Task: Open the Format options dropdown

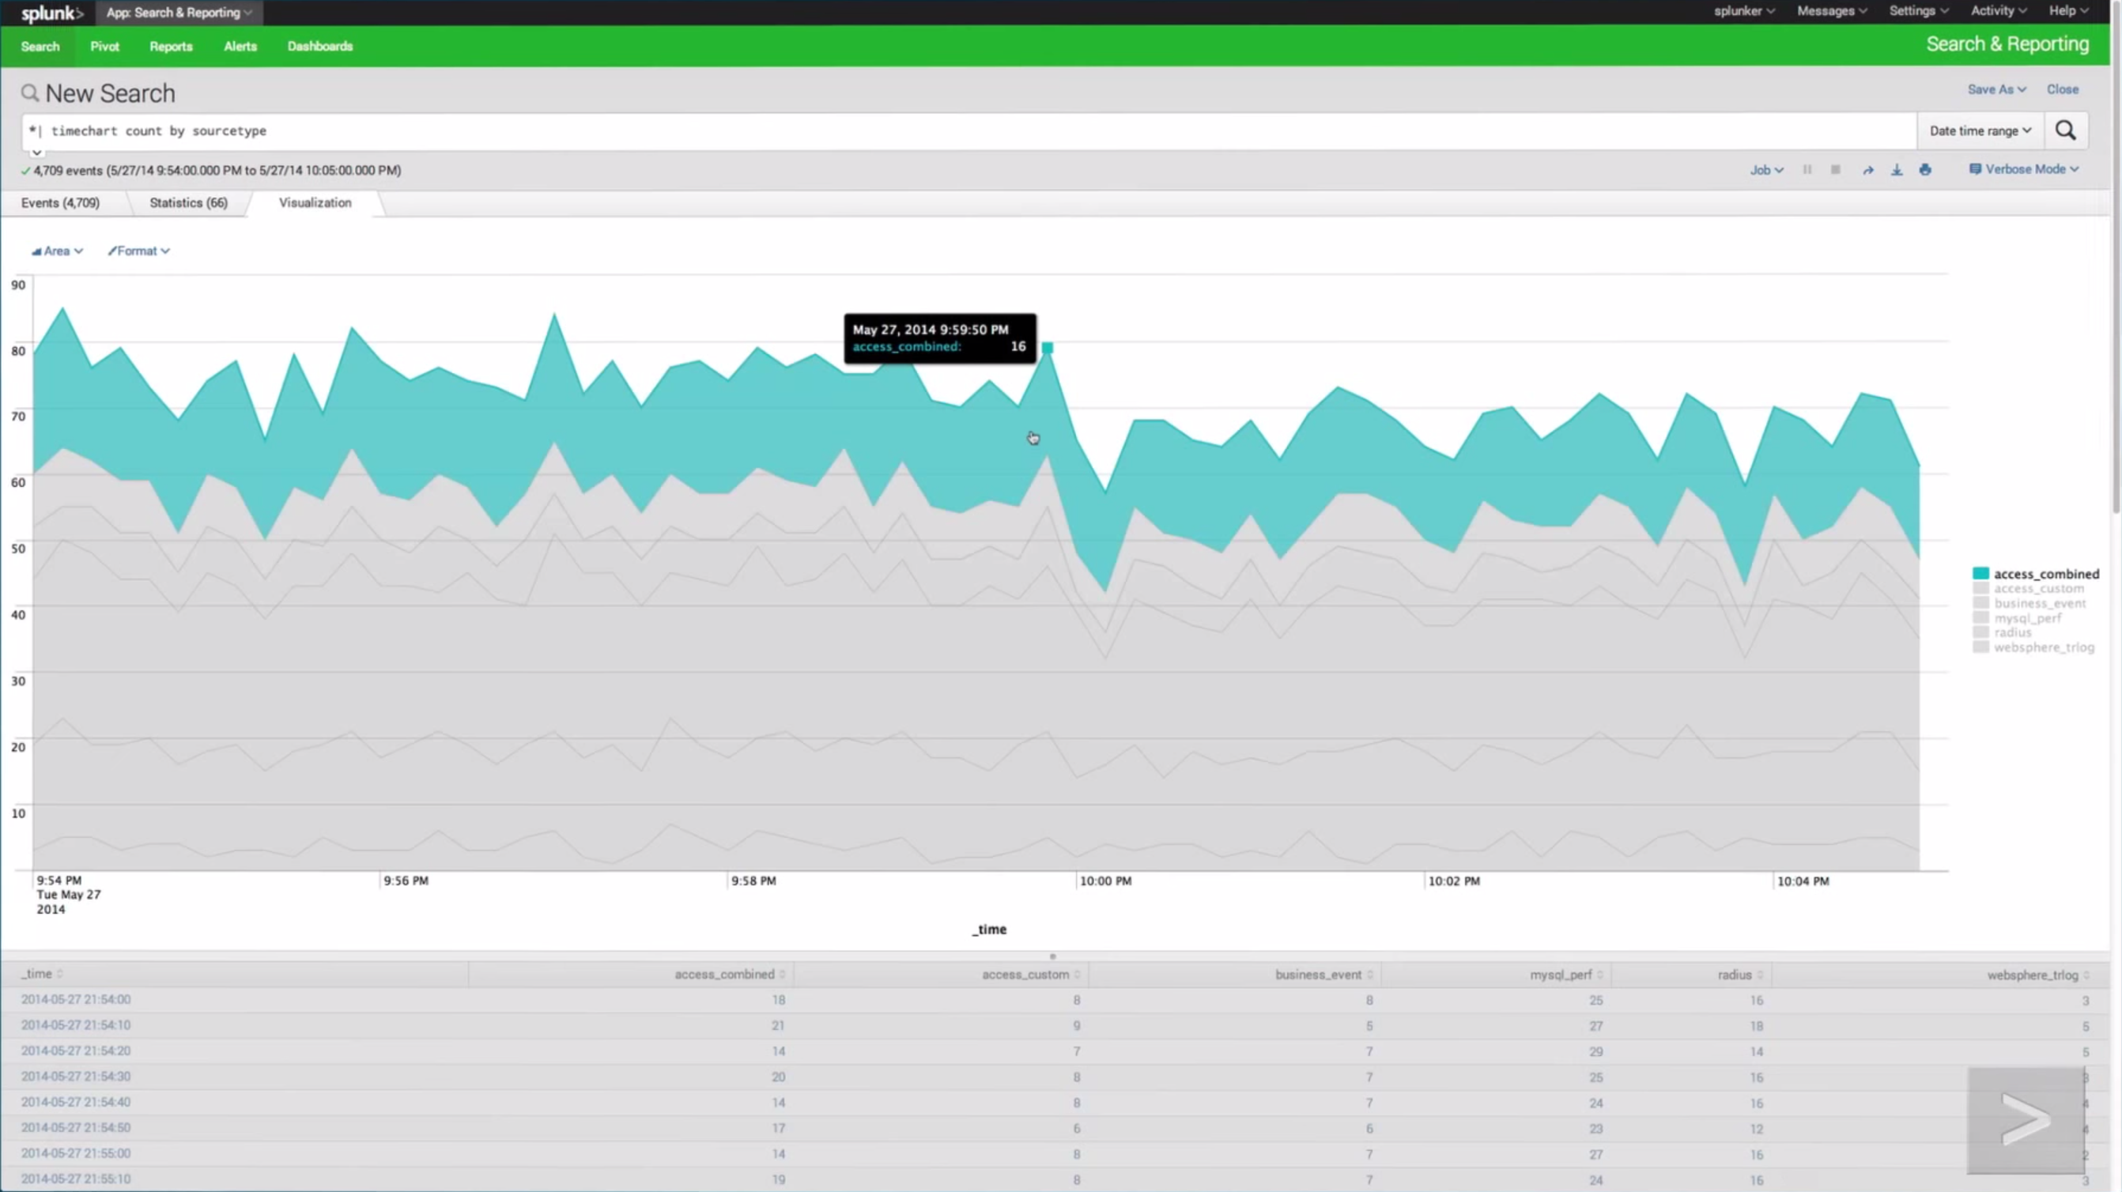Action: click(138, 251)
